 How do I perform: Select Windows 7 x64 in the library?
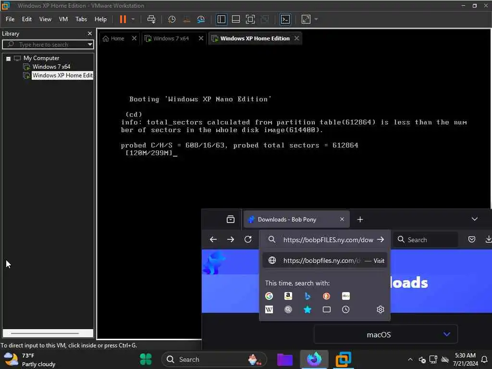click(x=51, y=66)
